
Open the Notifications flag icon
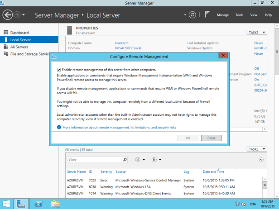(x=207, y=15)
